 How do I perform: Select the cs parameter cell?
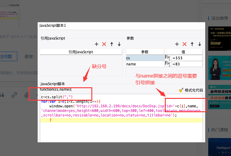[145, 58]
